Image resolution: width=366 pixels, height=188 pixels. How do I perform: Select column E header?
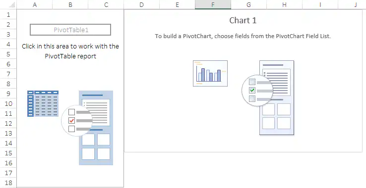[x=178, y=4]
